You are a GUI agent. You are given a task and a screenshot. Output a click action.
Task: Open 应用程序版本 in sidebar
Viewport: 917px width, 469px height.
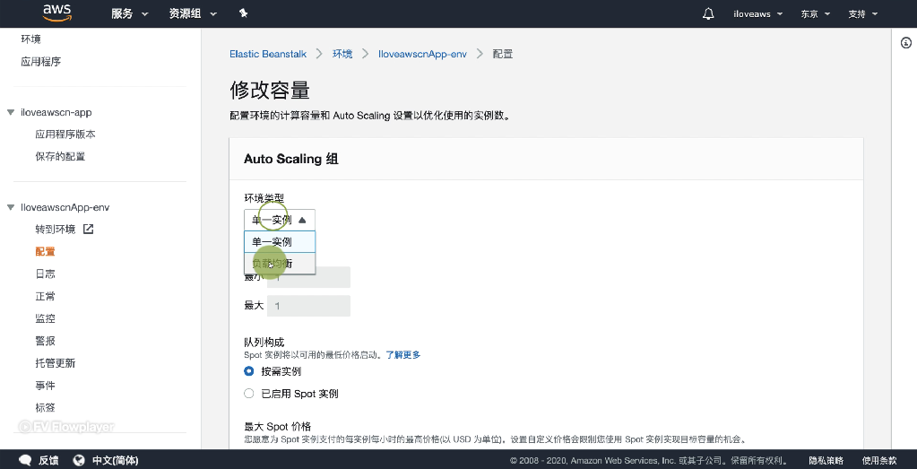[x=65, y=135]
